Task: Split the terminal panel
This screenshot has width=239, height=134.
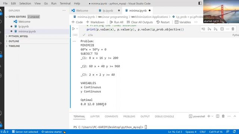Action: click(218, 116)
